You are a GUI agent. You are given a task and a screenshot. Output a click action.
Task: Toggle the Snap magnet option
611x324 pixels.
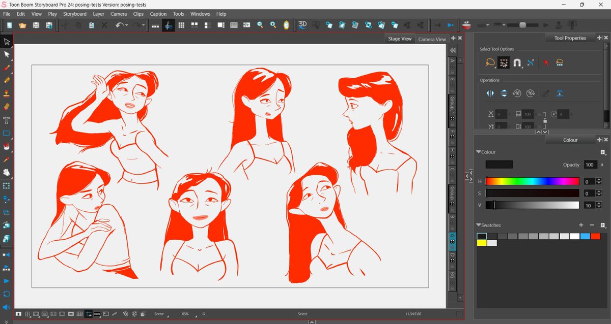tap(517, 62)
